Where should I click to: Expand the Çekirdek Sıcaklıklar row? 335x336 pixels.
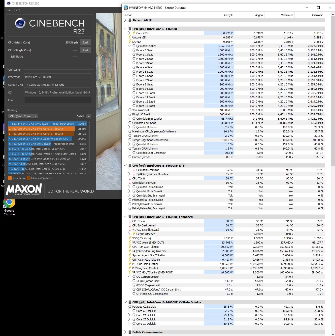point(129,170)
